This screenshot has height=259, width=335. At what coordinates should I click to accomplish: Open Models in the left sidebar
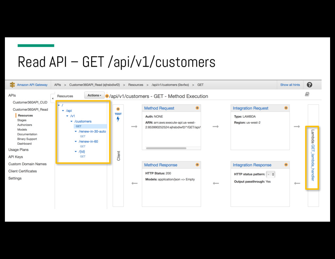[x=22, y=130]
